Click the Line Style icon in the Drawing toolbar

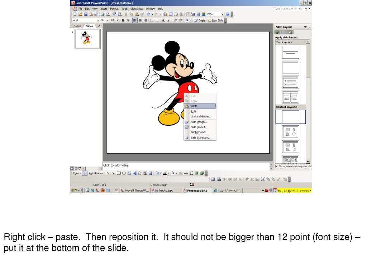coord(181,173)
